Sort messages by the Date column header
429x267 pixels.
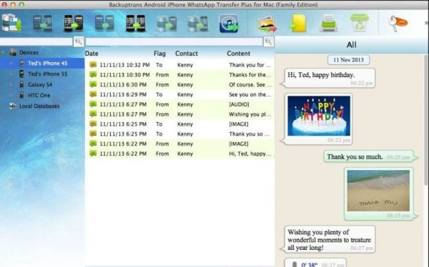[x=92, y=54]
